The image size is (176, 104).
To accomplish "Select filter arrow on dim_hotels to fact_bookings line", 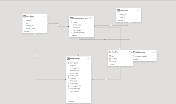I will click(x=35, y=56).
